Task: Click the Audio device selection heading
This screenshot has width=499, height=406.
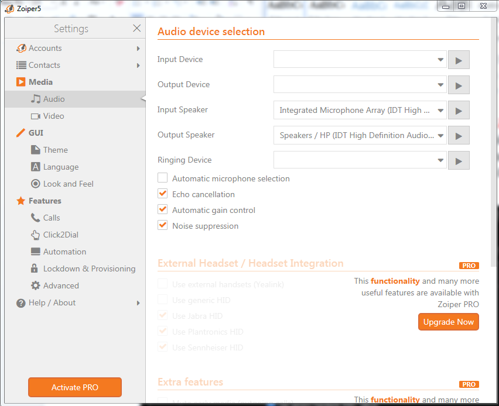Action: pyautogui.click(x=211, y=32)
